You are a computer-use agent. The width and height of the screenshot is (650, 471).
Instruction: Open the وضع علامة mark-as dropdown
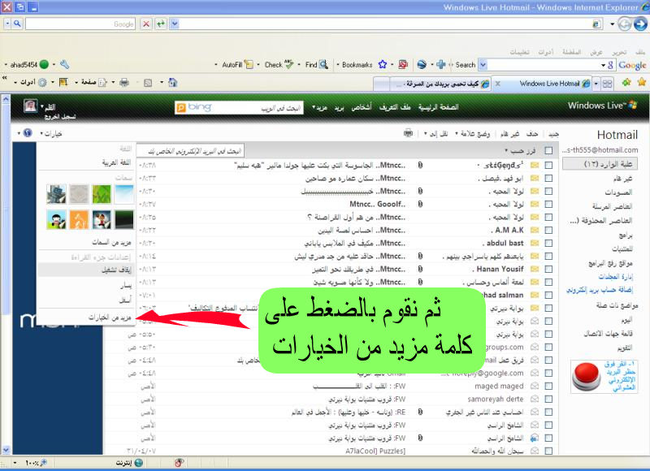coord(473,133)
